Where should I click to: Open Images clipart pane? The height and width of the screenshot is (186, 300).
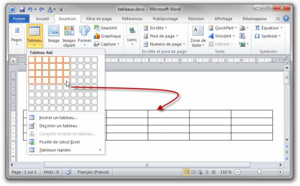click(x=69, y=36)
